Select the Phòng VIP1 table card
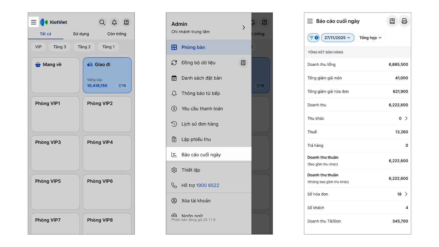Screen dimensions: 439x247 pyautogui.click(x=55, y=114)
